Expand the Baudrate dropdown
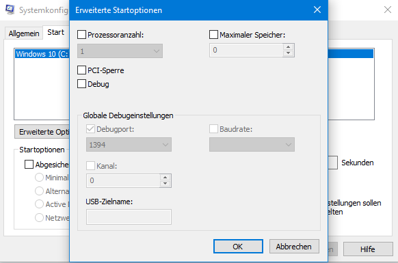Image resolution: width=398 pixels, height=263 pixels. point(252,145)
